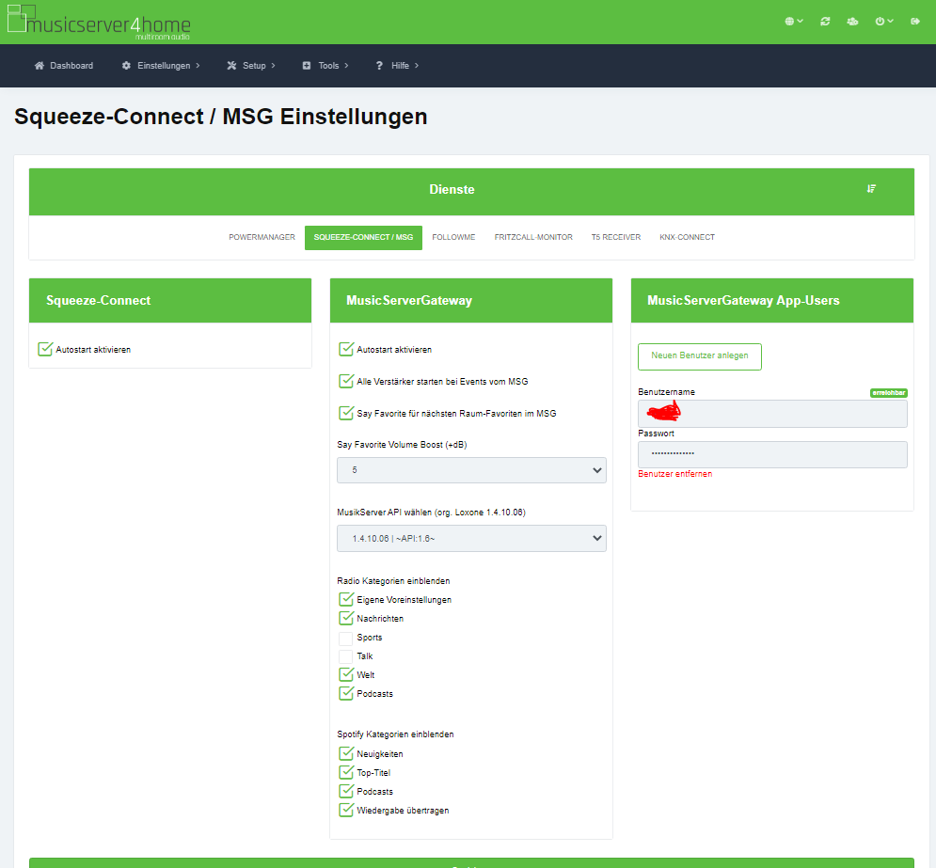Switch to the FOLLOWME tab
This screenshot has height=868, width=936.
[453, 237]
